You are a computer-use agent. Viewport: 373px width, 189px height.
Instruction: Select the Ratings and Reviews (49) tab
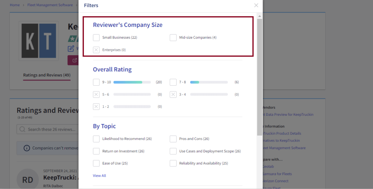click(47, 75)
